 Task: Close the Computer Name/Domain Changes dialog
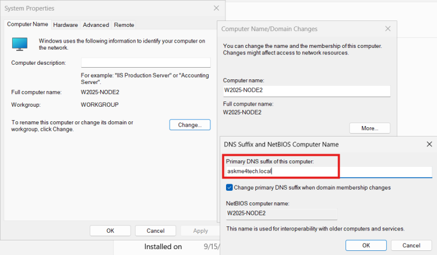point(387,29)
